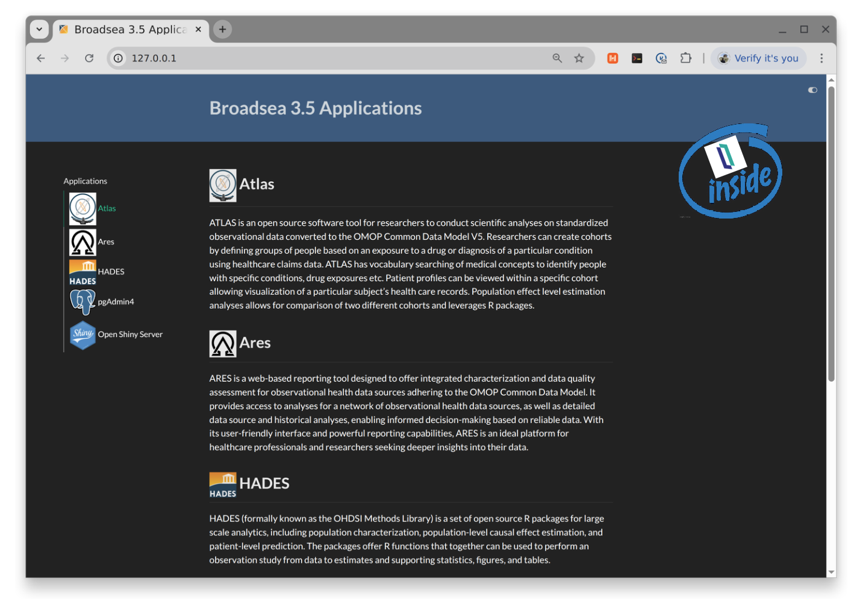Click the large Atlas heading icon

(x=223, y=185)
